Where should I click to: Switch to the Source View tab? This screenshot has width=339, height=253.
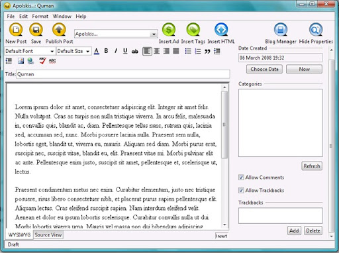click(x=48, y=235)
